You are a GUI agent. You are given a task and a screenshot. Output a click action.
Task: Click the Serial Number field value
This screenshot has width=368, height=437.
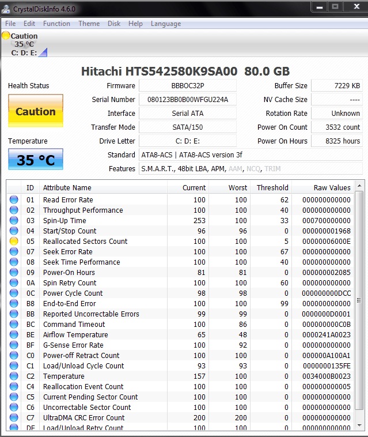click(188, 100)
